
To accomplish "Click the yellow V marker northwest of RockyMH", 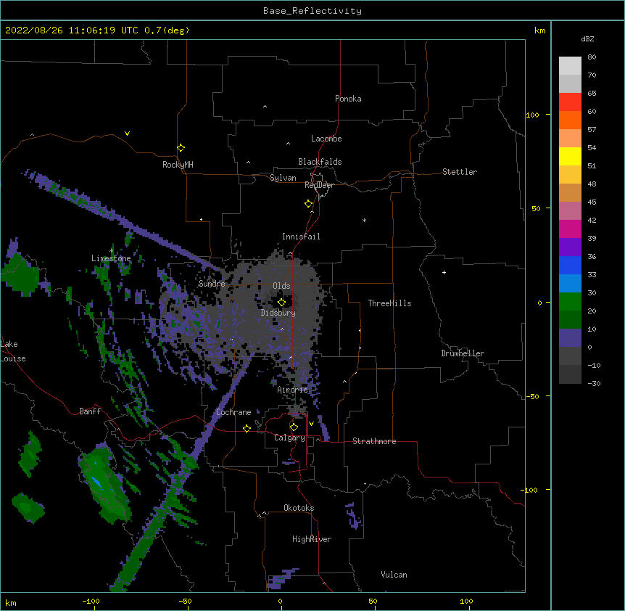I will 127,134.
